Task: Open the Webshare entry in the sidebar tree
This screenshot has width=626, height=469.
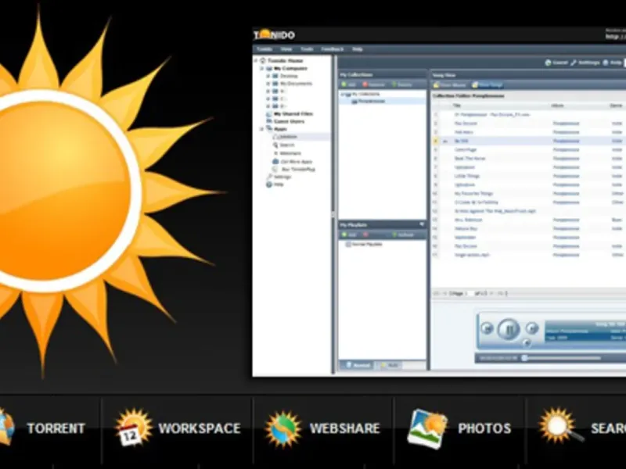Action: 290,153
